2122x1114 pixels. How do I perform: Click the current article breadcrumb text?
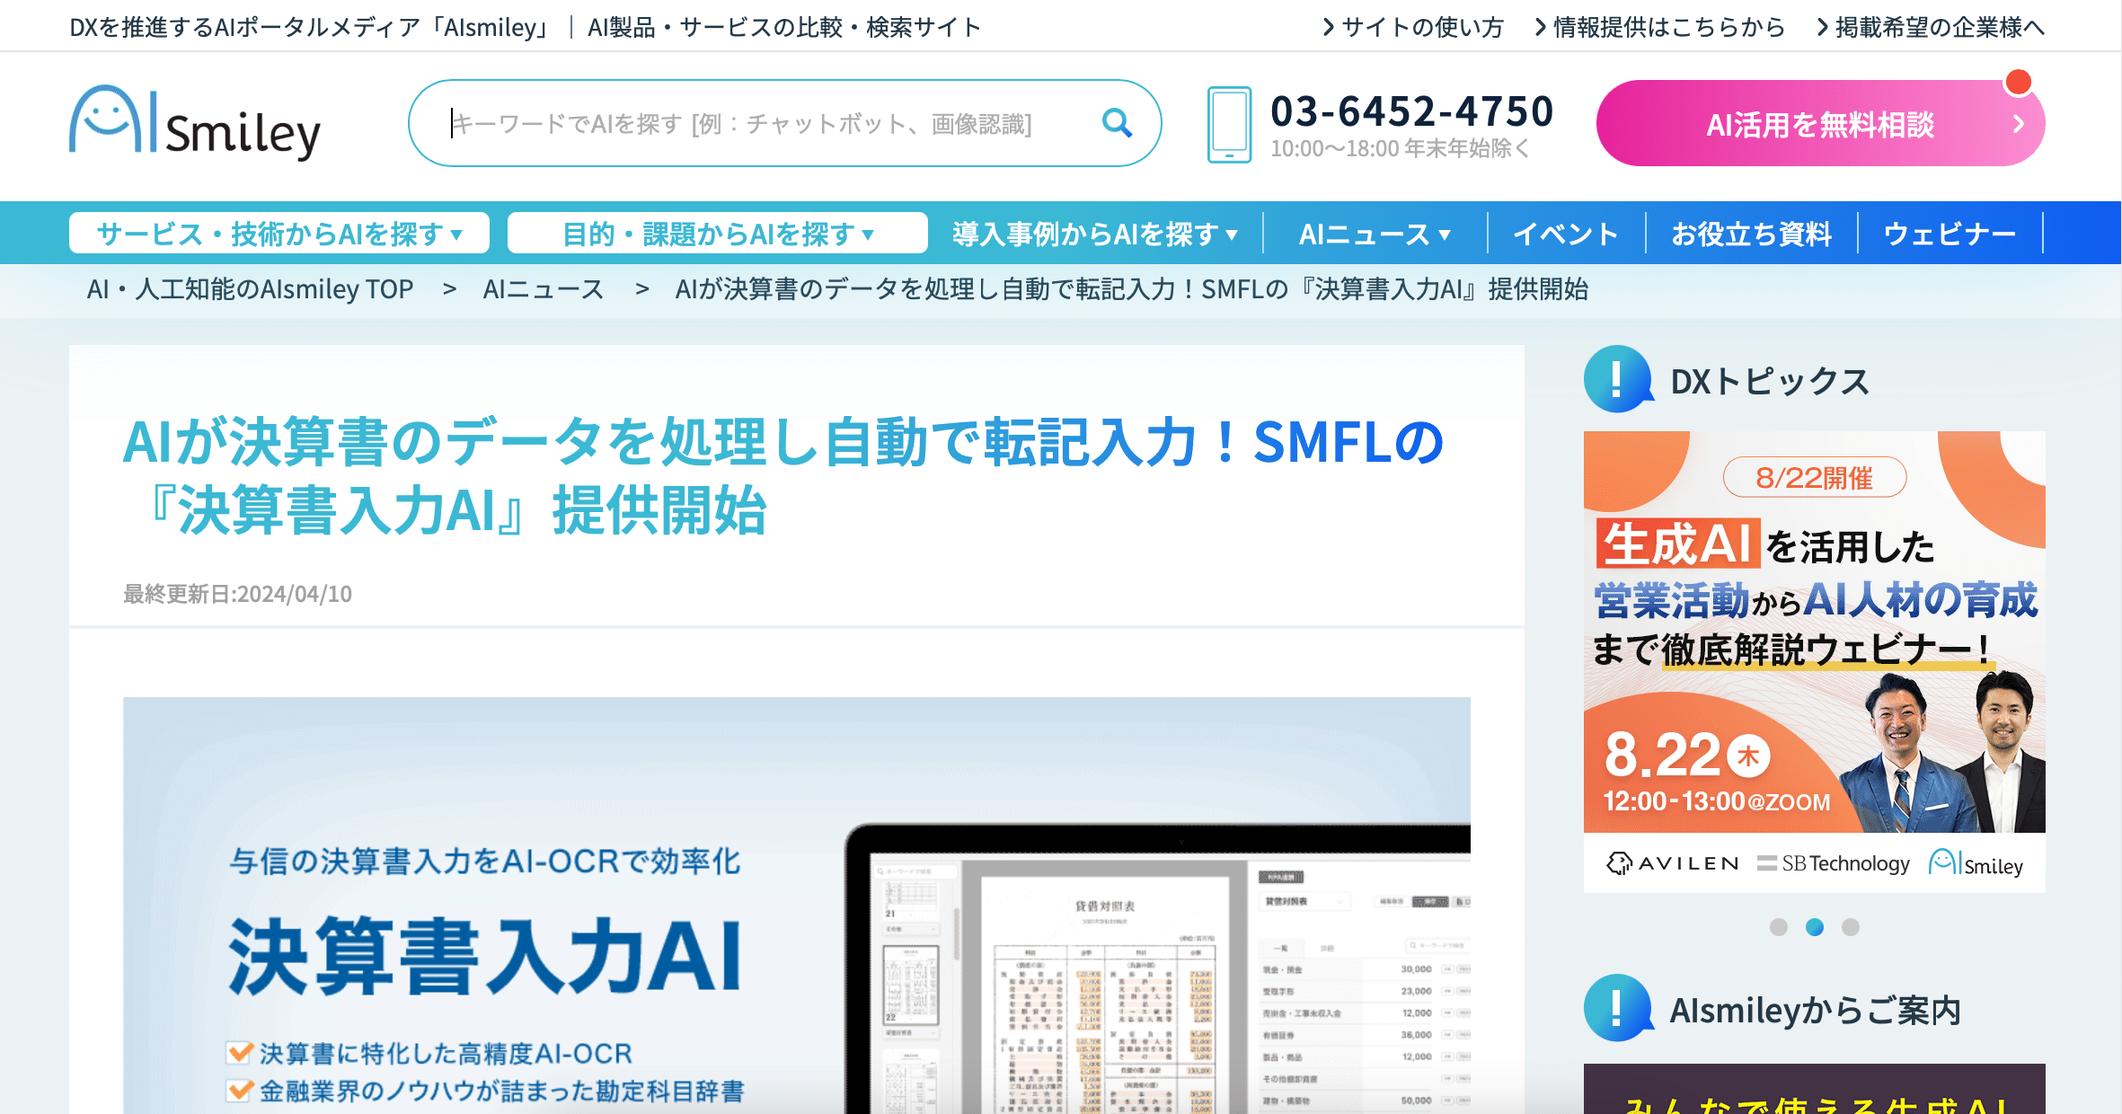pyautogui.click(x=1132, y=289)
